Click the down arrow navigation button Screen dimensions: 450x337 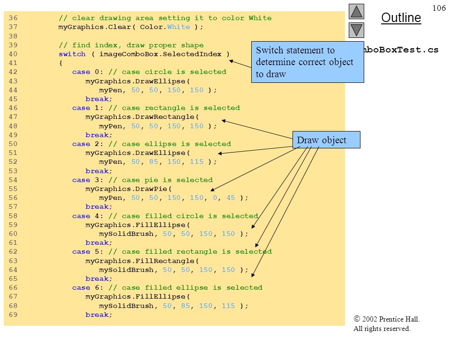click(x=356, y=30)
